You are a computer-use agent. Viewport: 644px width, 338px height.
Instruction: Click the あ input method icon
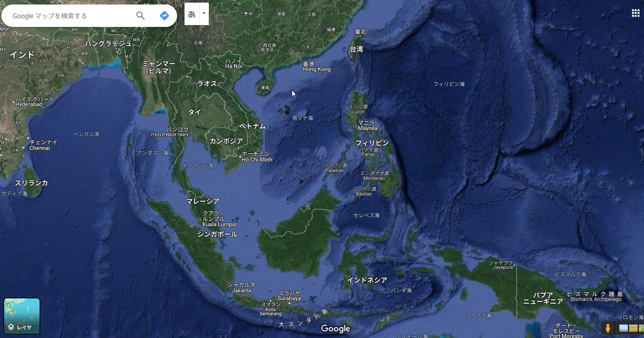point(192,14)
